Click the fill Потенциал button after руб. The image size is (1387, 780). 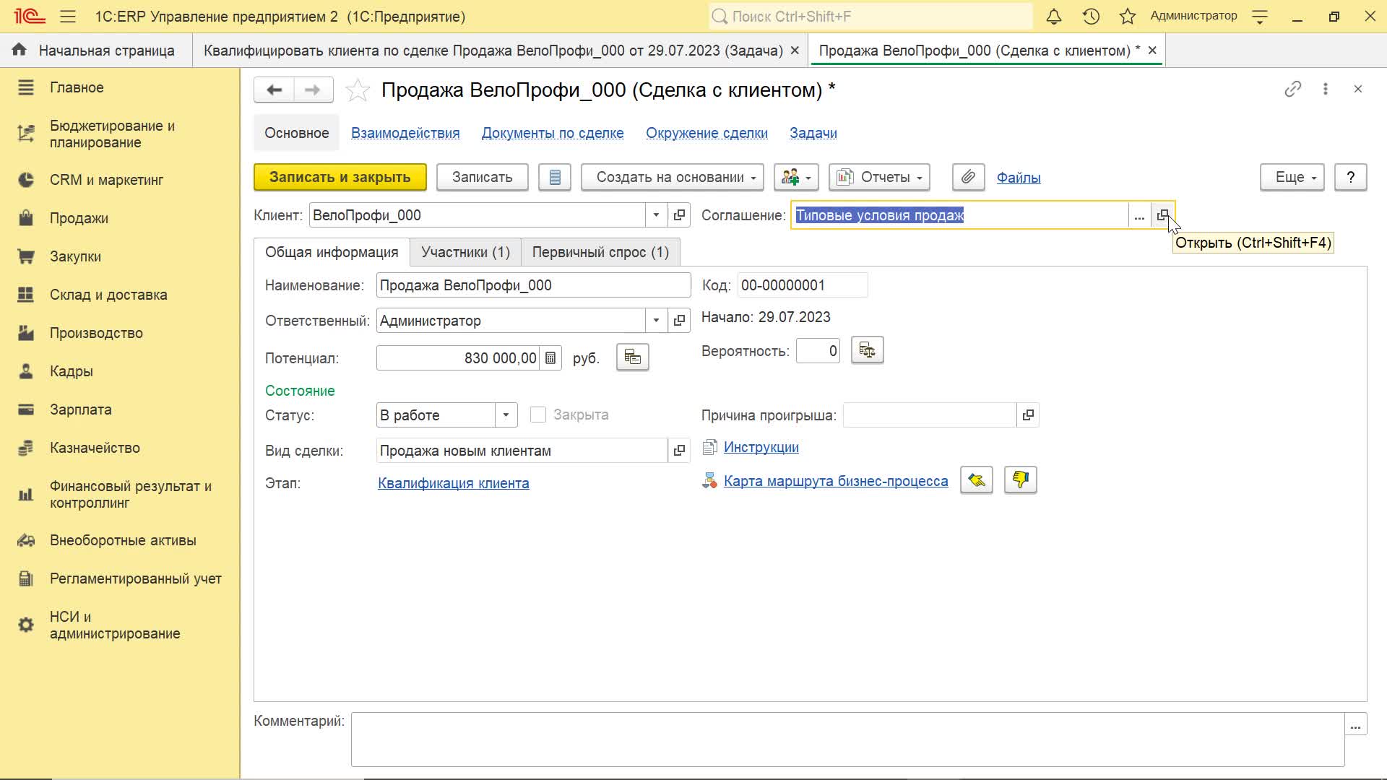[x=633, y=357]
